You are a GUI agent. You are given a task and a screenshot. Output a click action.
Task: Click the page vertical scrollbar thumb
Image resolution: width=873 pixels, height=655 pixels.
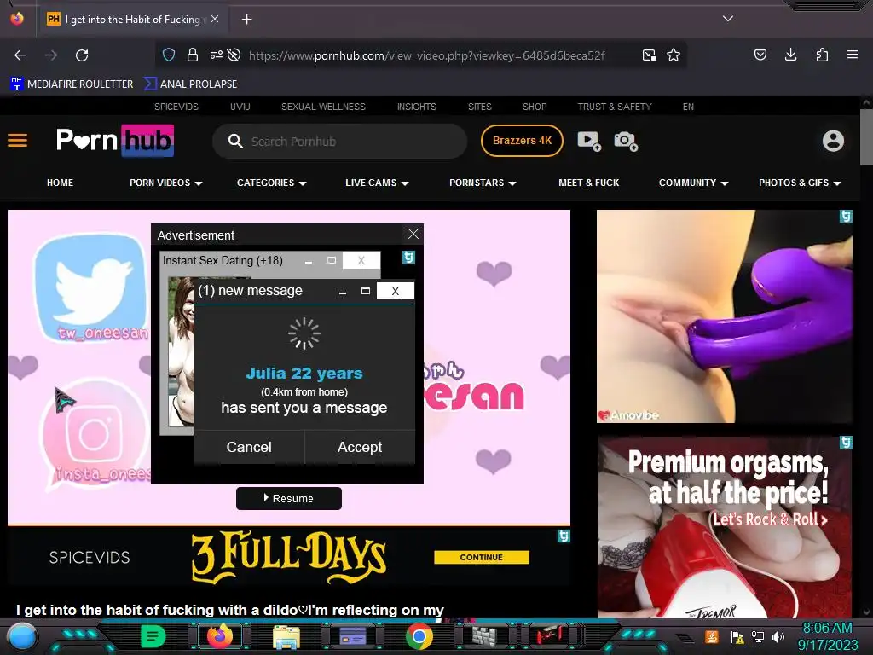coord(866,137)
